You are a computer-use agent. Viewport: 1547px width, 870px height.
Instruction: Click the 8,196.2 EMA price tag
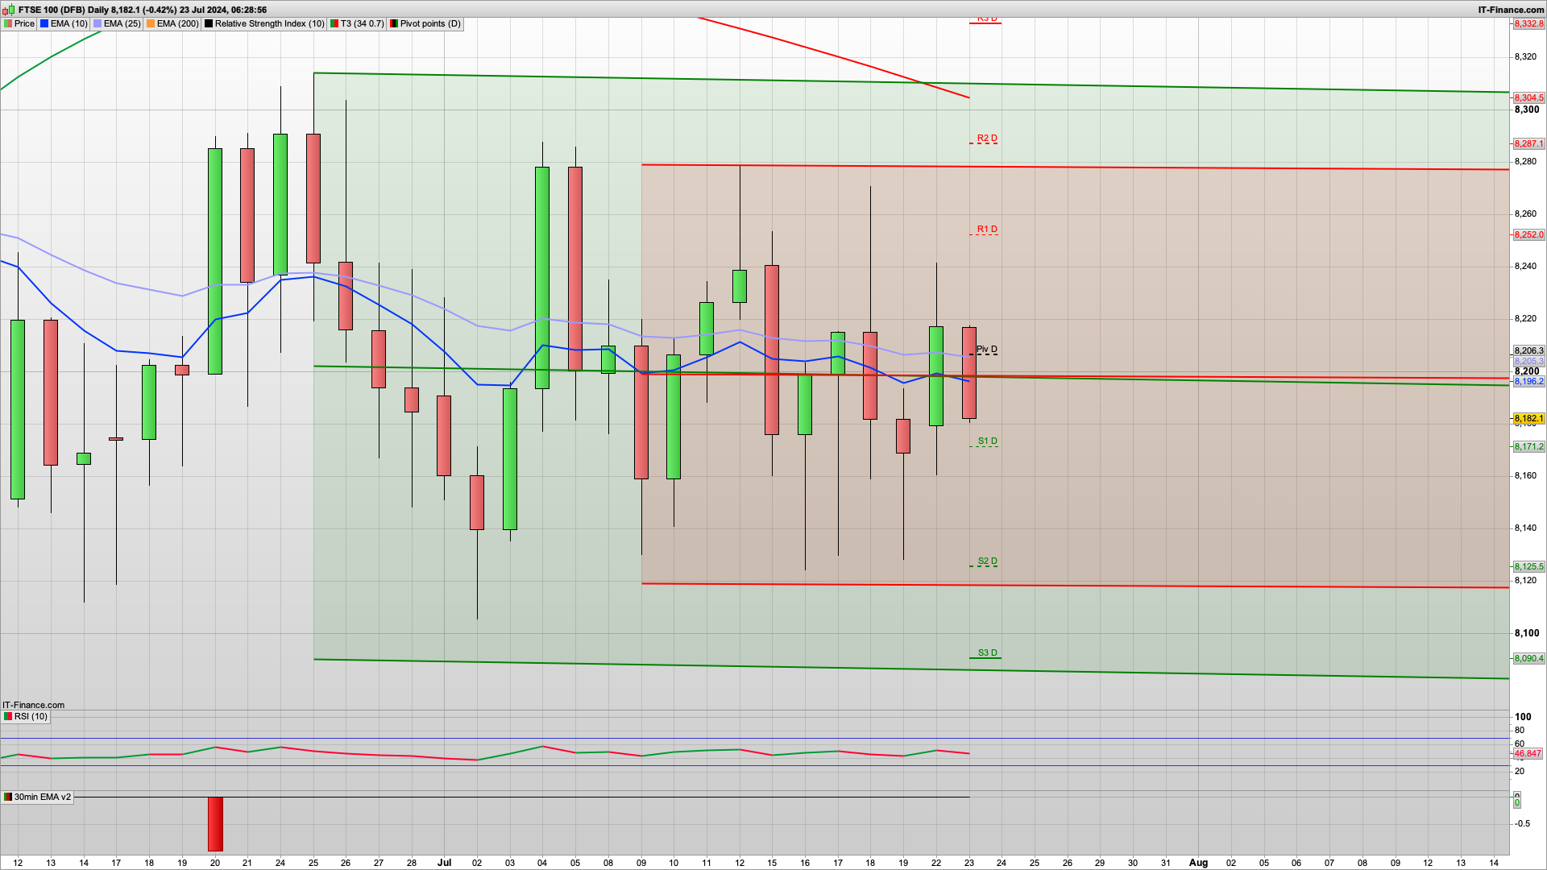click(1528, 382)
